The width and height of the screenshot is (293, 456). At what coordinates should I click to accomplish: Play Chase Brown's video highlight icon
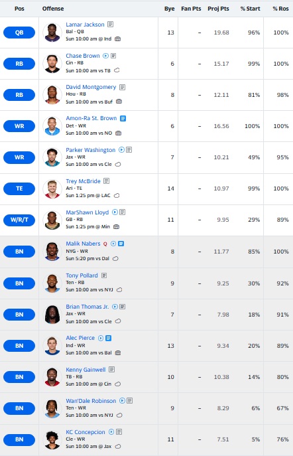click(105, 56)
